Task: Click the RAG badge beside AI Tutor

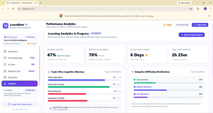Action: pyautogui.click(x=33, y=64)
